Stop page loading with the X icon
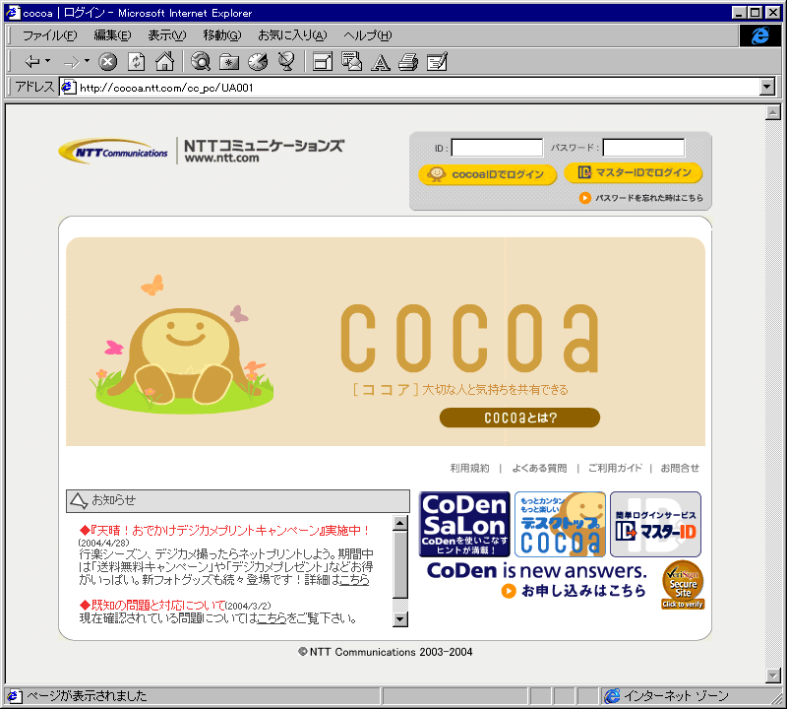The height and width of the screenshot is (709, 787). tap(107, 62)
